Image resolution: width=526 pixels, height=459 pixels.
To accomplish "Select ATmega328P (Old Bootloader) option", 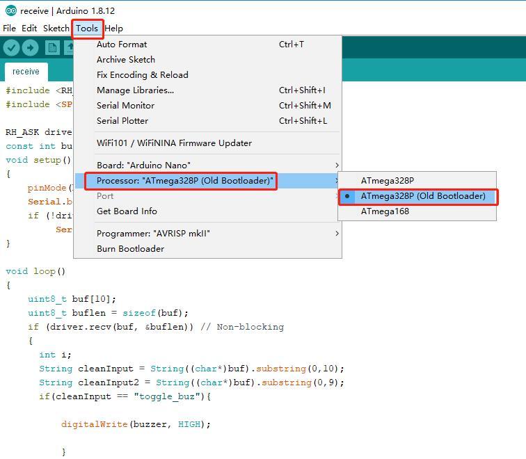I will (x=417, y=196).
